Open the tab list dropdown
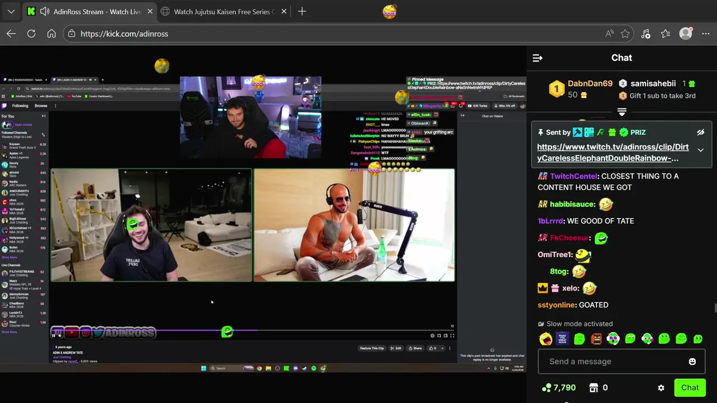 point(11,11)
